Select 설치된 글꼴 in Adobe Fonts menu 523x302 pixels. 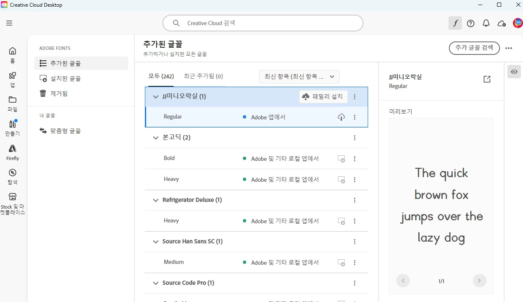(81, 78)
